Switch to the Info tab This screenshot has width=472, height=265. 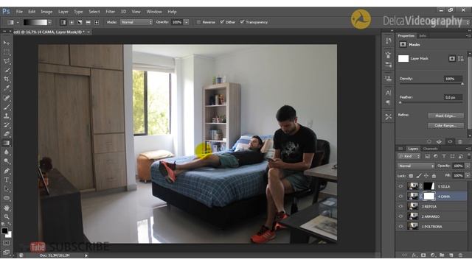423,36
